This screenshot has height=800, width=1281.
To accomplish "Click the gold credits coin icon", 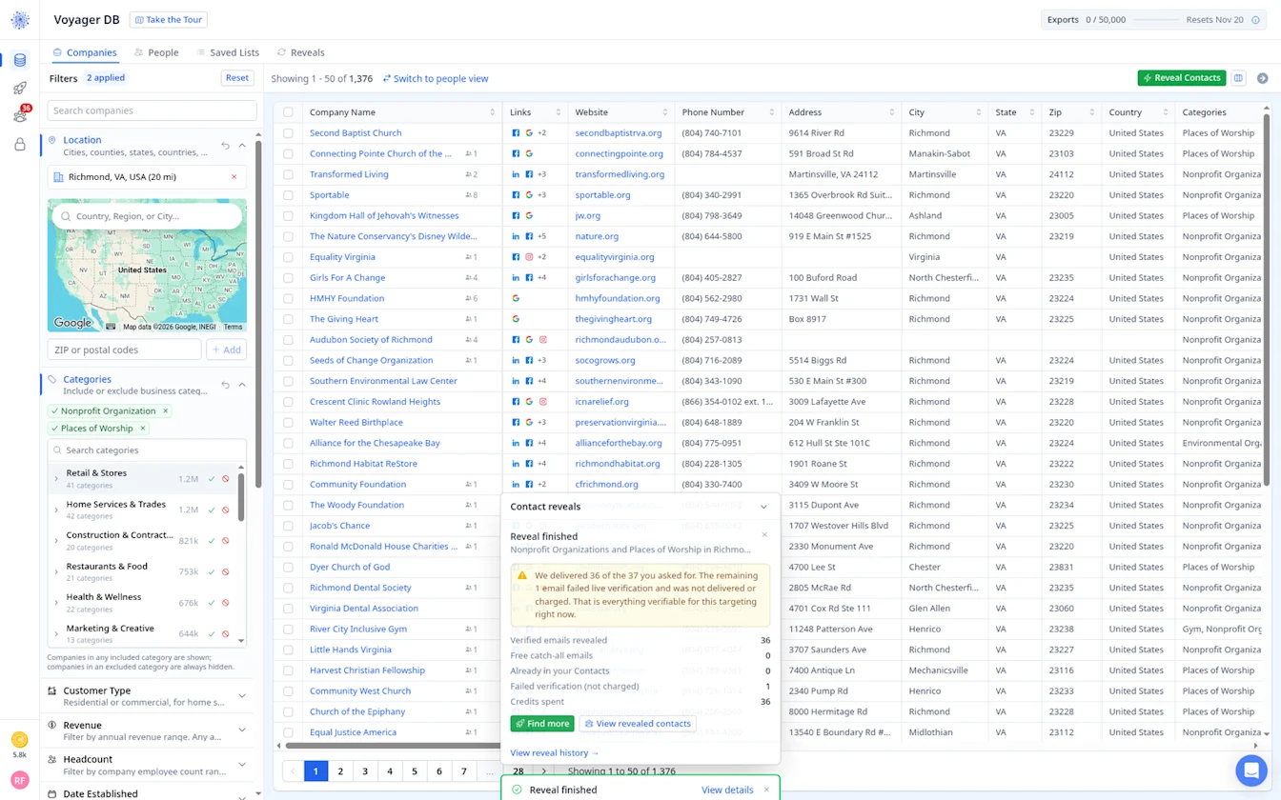I will tap(20, 739).
